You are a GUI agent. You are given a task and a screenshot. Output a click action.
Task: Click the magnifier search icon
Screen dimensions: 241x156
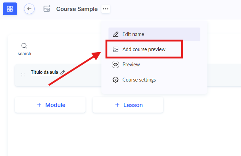click(x=24, y=46)
